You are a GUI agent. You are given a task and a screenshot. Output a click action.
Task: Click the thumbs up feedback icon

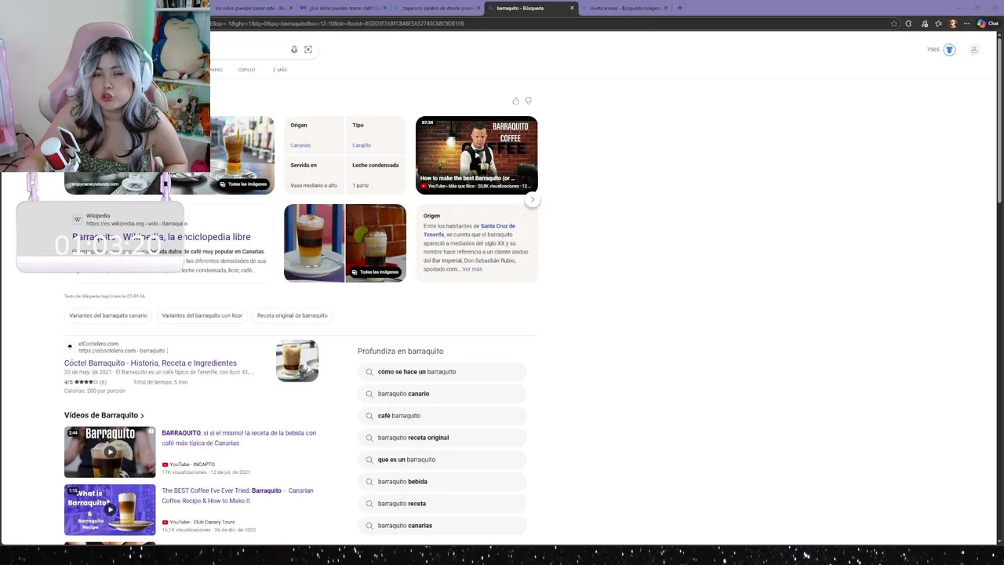[x=515, y=101]
